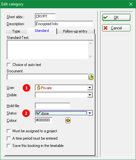The height and width of the screenshot is (160, 136).
Task: Tick Must be assigned to a project
Action: 9,131
